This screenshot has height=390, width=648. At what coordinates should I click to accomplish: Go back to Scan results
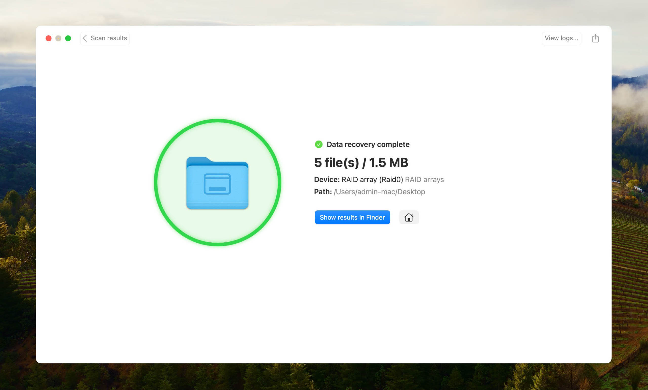tap(105, 38)
